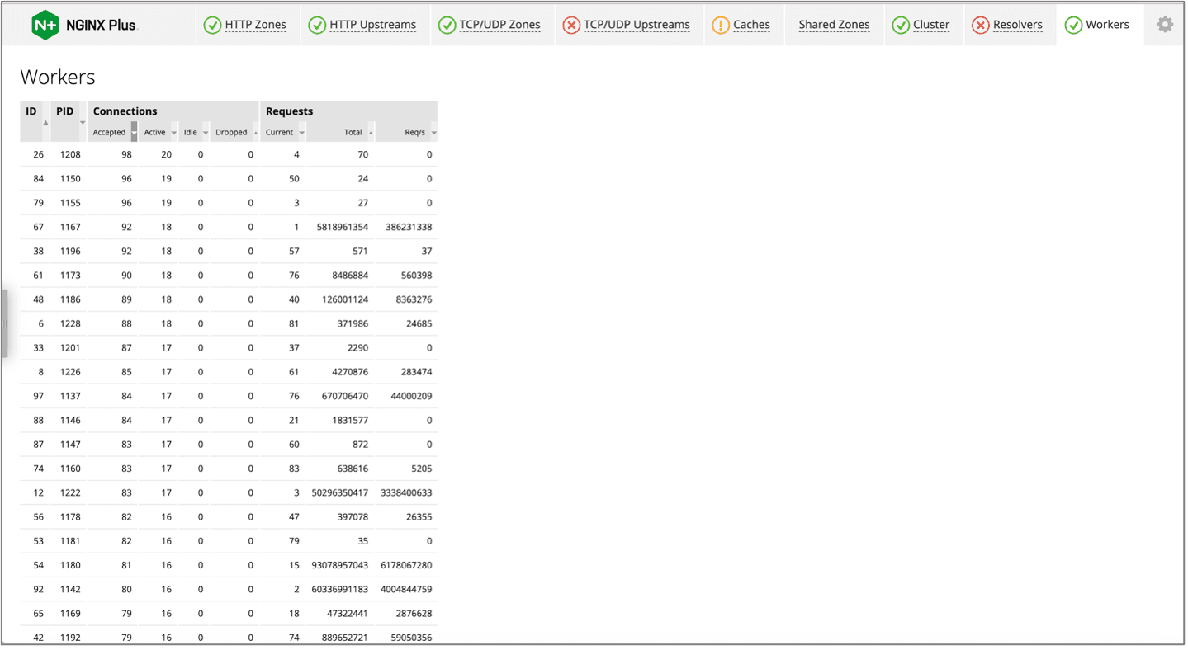Click the green check icon beside Cluster

click(902, 25)
